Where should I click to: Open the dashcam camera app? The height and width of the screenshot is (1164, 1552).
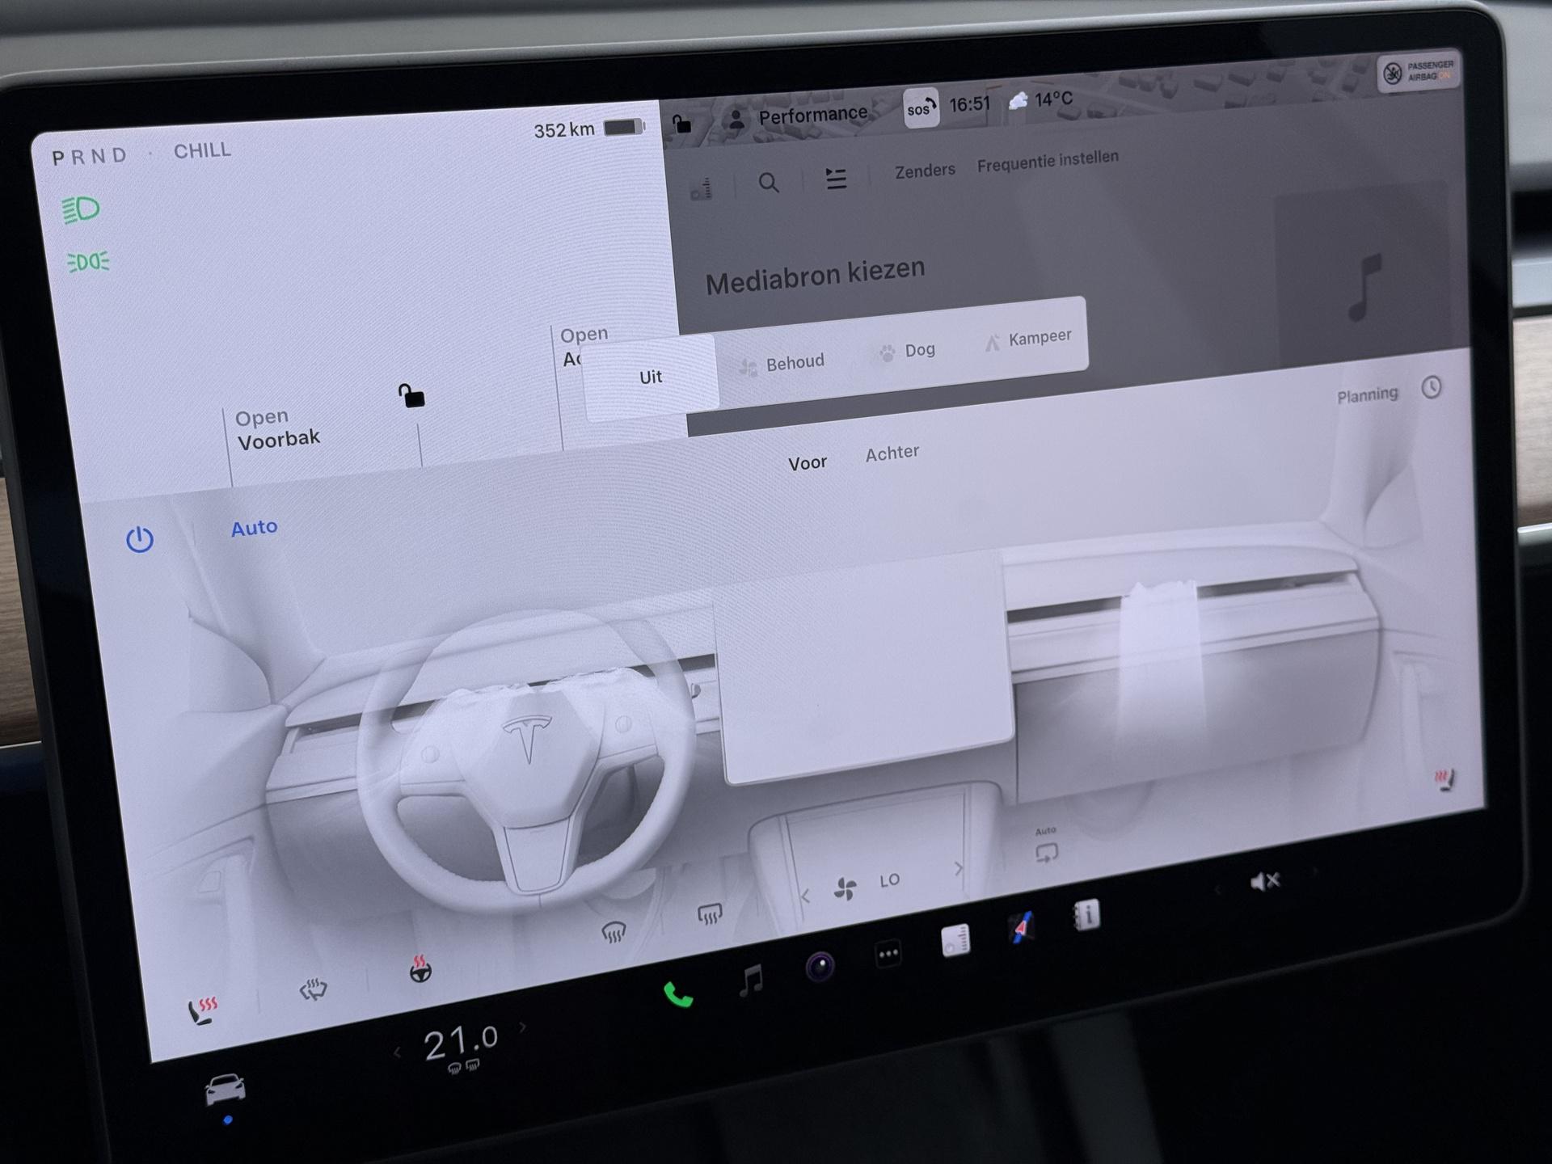820,966
